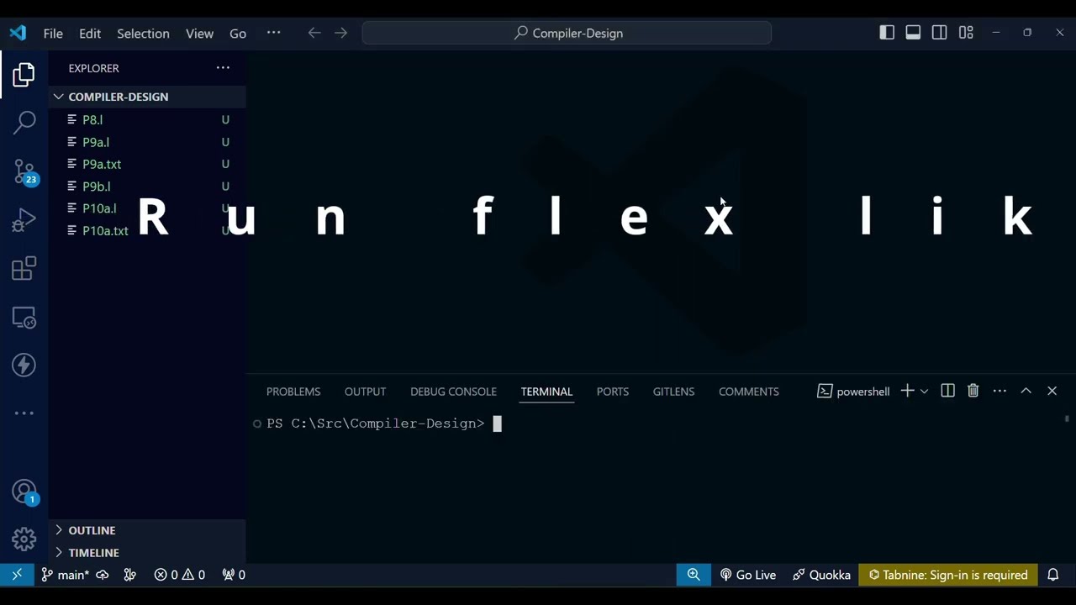Open the Selection menu
The height and width of the screenshot is (605, 1076).
coord(143,33)
